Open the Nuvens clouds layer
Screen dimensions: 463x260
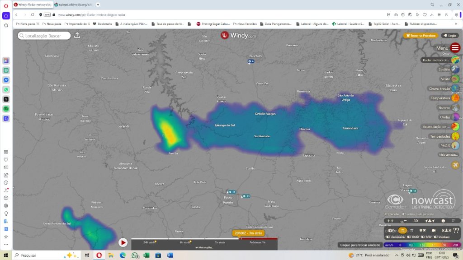click(455, 108)
